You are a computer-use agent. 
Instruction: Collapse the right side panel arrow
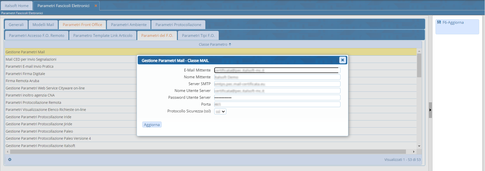coord(430,110)
